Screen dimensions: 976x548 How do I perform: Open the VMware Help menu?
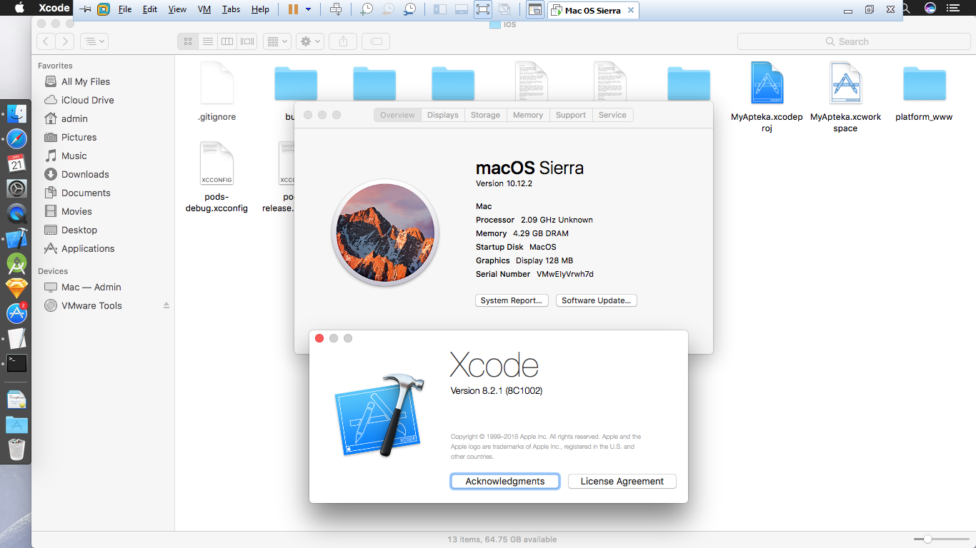pyautogui.click(x=260, y=9)
